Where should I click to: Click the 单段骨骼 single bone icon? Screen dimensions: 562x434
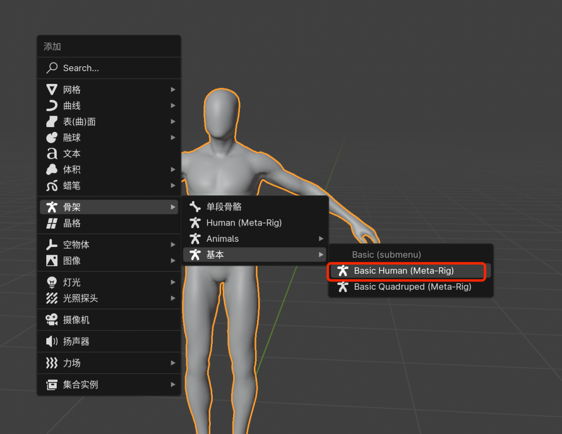[195, 207]
